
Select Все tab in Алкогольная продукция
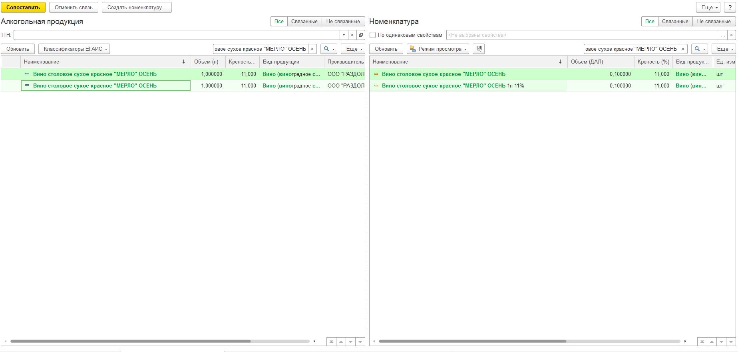(279, 22)
